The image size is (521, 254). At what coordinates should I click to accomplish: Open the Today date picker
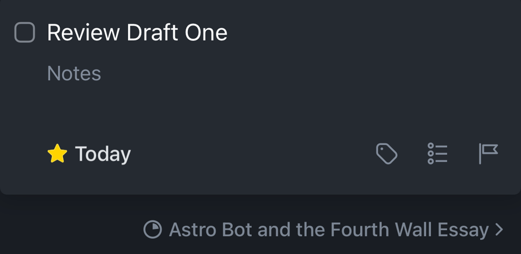point(103,154)
